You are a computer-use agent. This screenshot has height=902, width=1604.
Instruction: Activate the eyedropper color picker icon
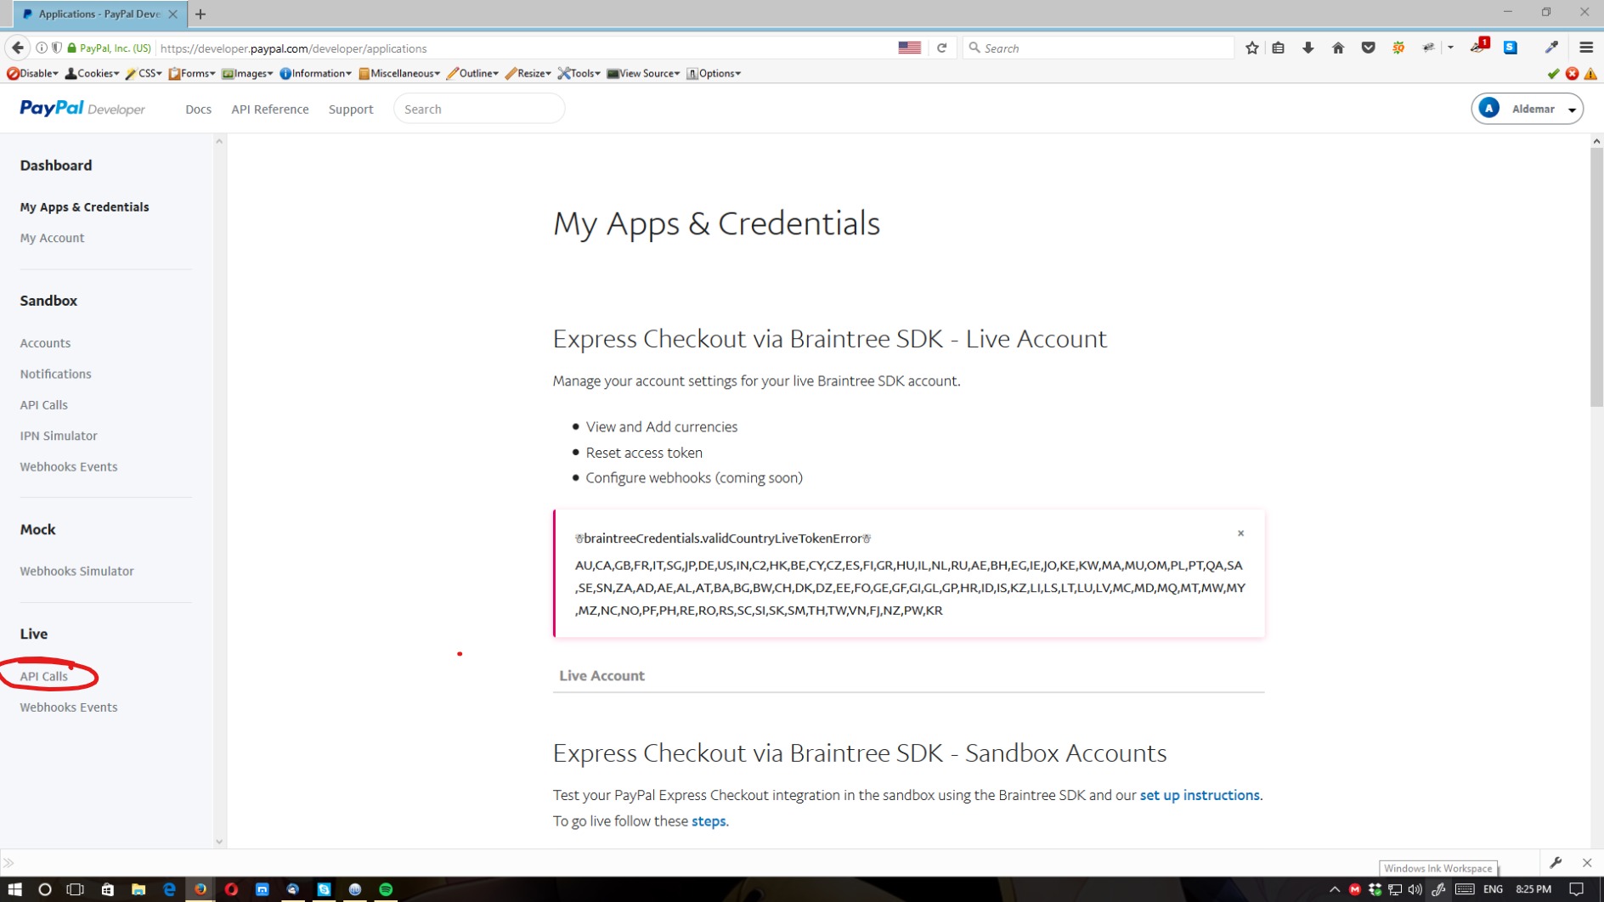[1552, 48]
